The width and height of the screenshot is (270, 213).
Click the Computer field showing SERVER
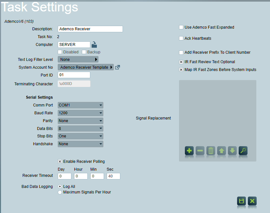(x=74, y=45)
